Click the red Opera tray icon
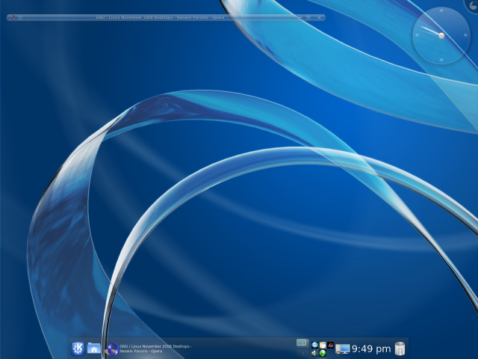 (330, 346)
